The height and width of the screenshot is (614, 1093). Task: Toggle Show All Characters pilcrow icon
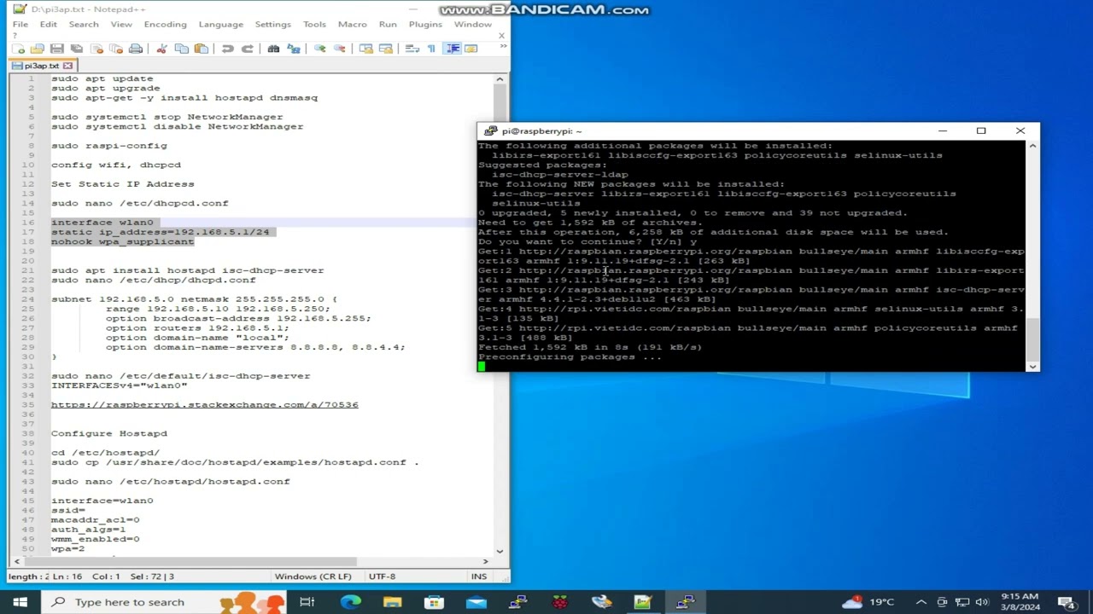click(431, 49)
